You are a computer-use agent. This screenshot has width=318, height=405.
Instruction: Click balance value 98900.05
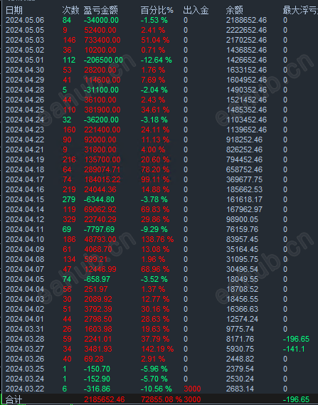pyautogui.click(x=242, y=219)
